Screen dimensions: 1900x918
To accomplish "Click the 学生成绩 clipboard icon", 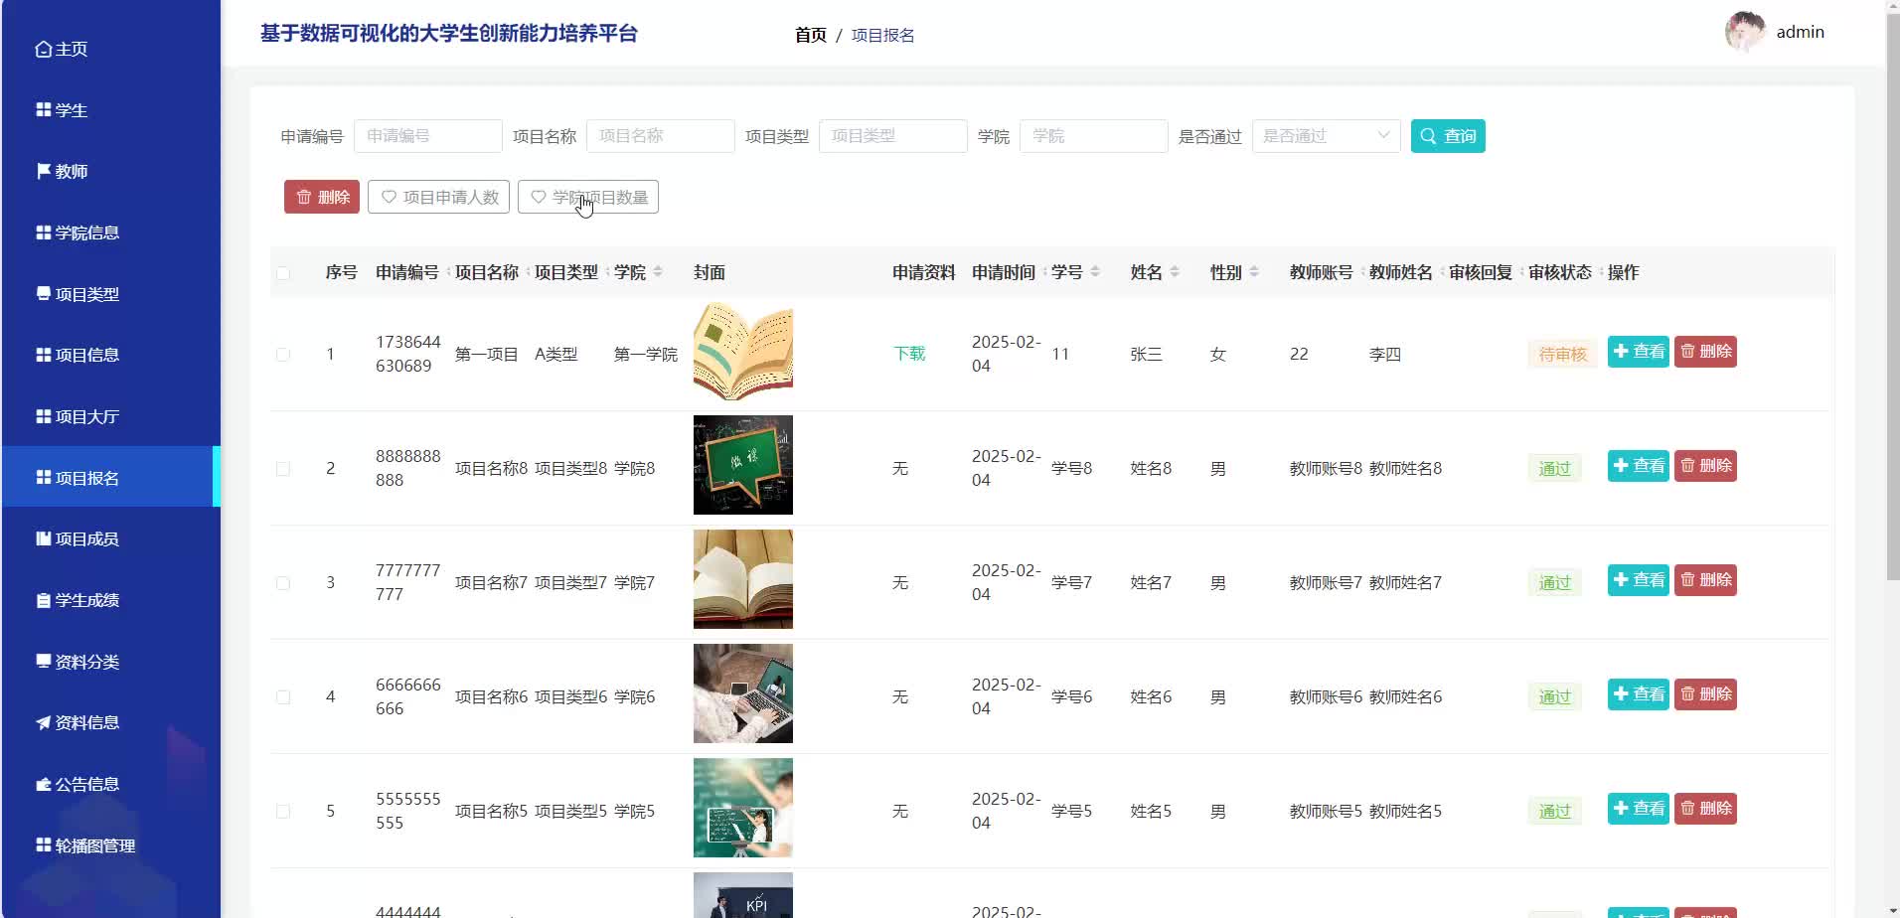I will pos(44,600).
